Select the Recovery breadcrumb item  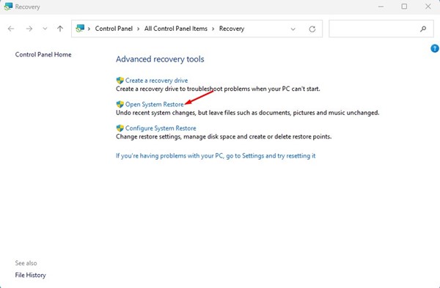click(x=232, y=29)
